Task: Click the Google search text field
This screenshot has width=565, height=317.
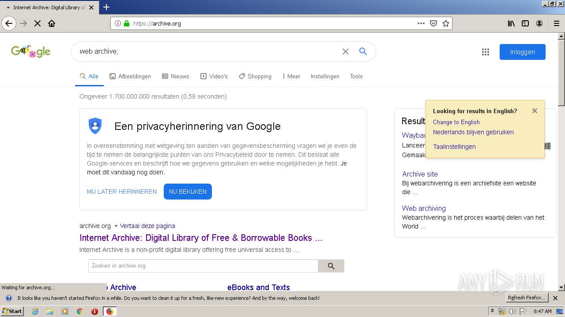Action: pos(207,52)
